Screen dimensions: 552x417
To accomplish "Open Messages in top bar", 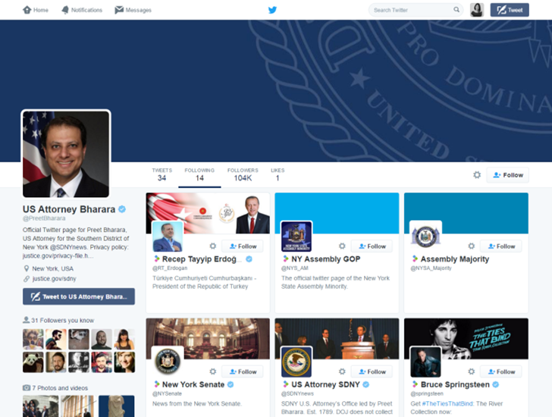I will (133, 10).
